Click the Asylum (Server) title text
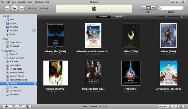This screenshot has width=188, height=109. pyautogui.click(x=56, y=89)
